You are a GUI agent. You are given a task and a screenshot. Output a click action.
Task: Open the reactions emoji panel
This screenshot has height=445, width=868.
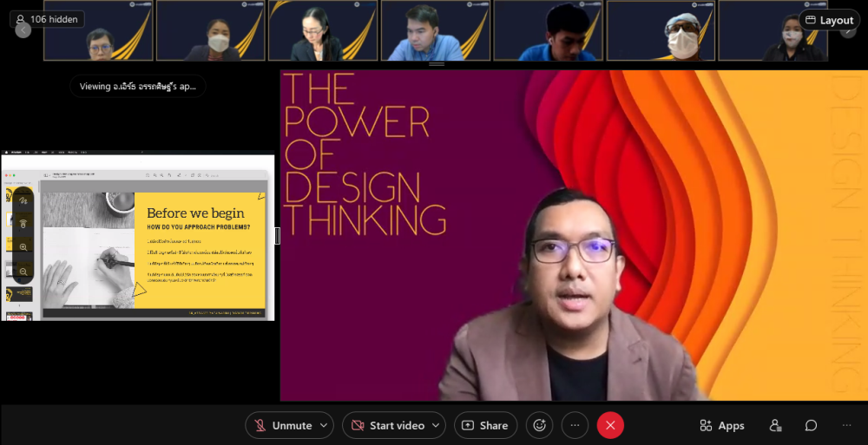click(539, 425)
